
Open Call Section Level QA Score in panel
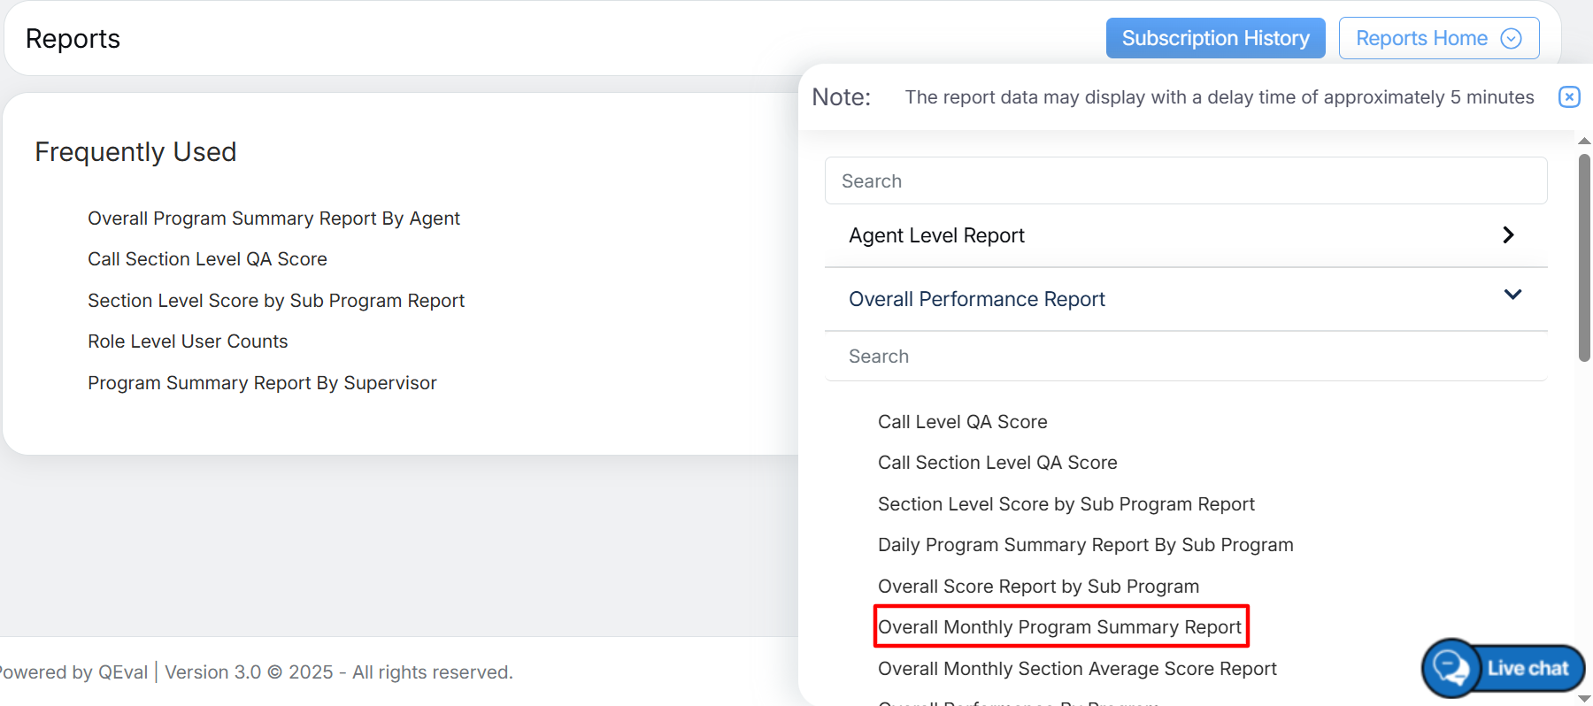coord(997,463)
